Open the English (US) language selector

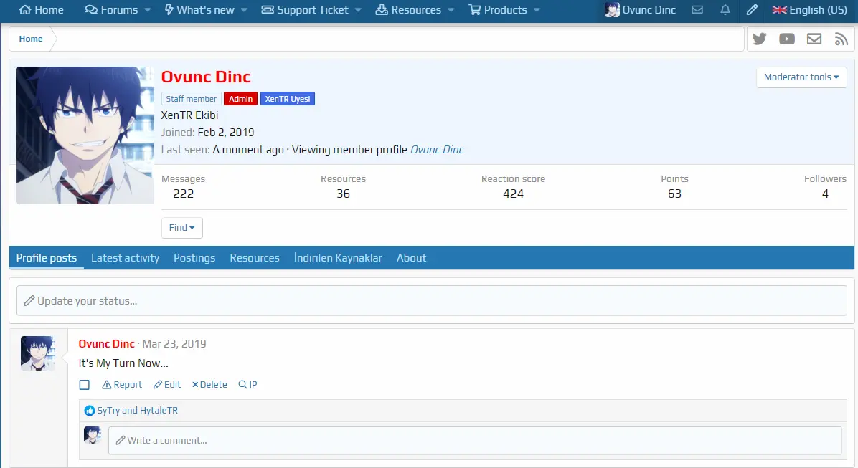810,10
